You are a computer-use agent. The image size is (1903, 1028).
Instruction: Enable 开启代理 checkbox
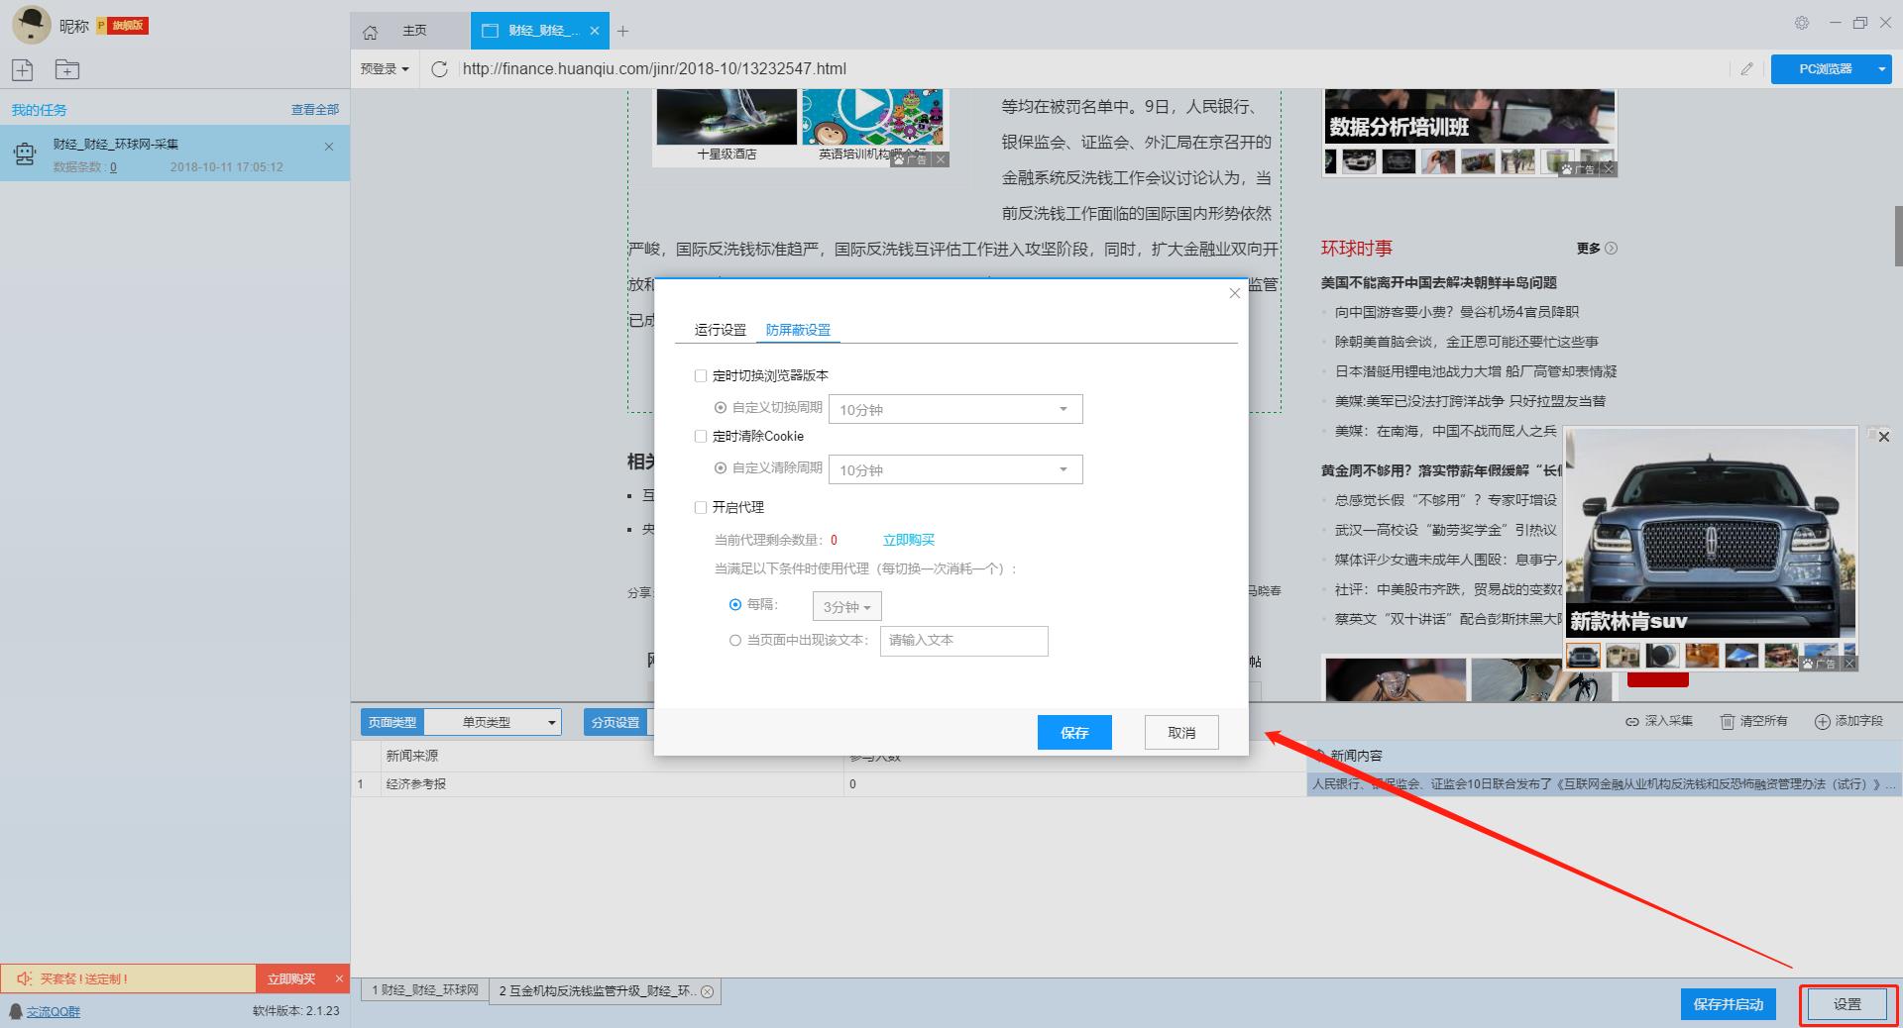click(x=701, y=507)
